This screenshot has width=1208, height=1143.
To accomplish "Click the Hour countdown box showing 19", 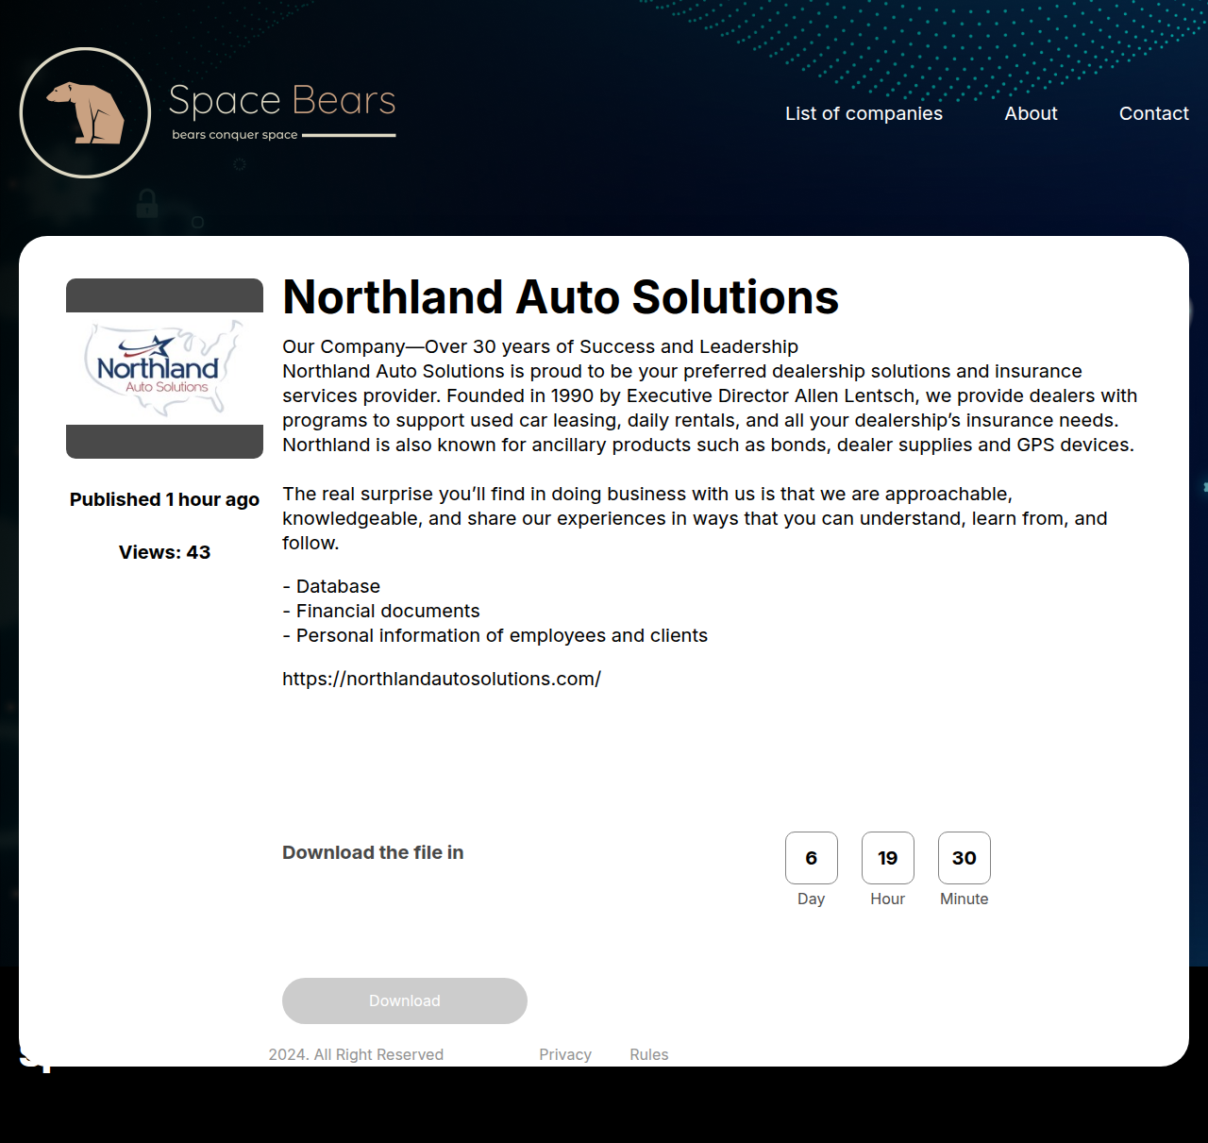I will (x=888, y=858).
